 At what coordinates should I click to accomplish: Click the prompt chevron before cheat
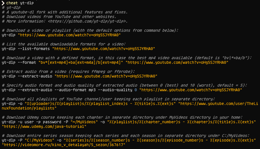click(3, 3)
